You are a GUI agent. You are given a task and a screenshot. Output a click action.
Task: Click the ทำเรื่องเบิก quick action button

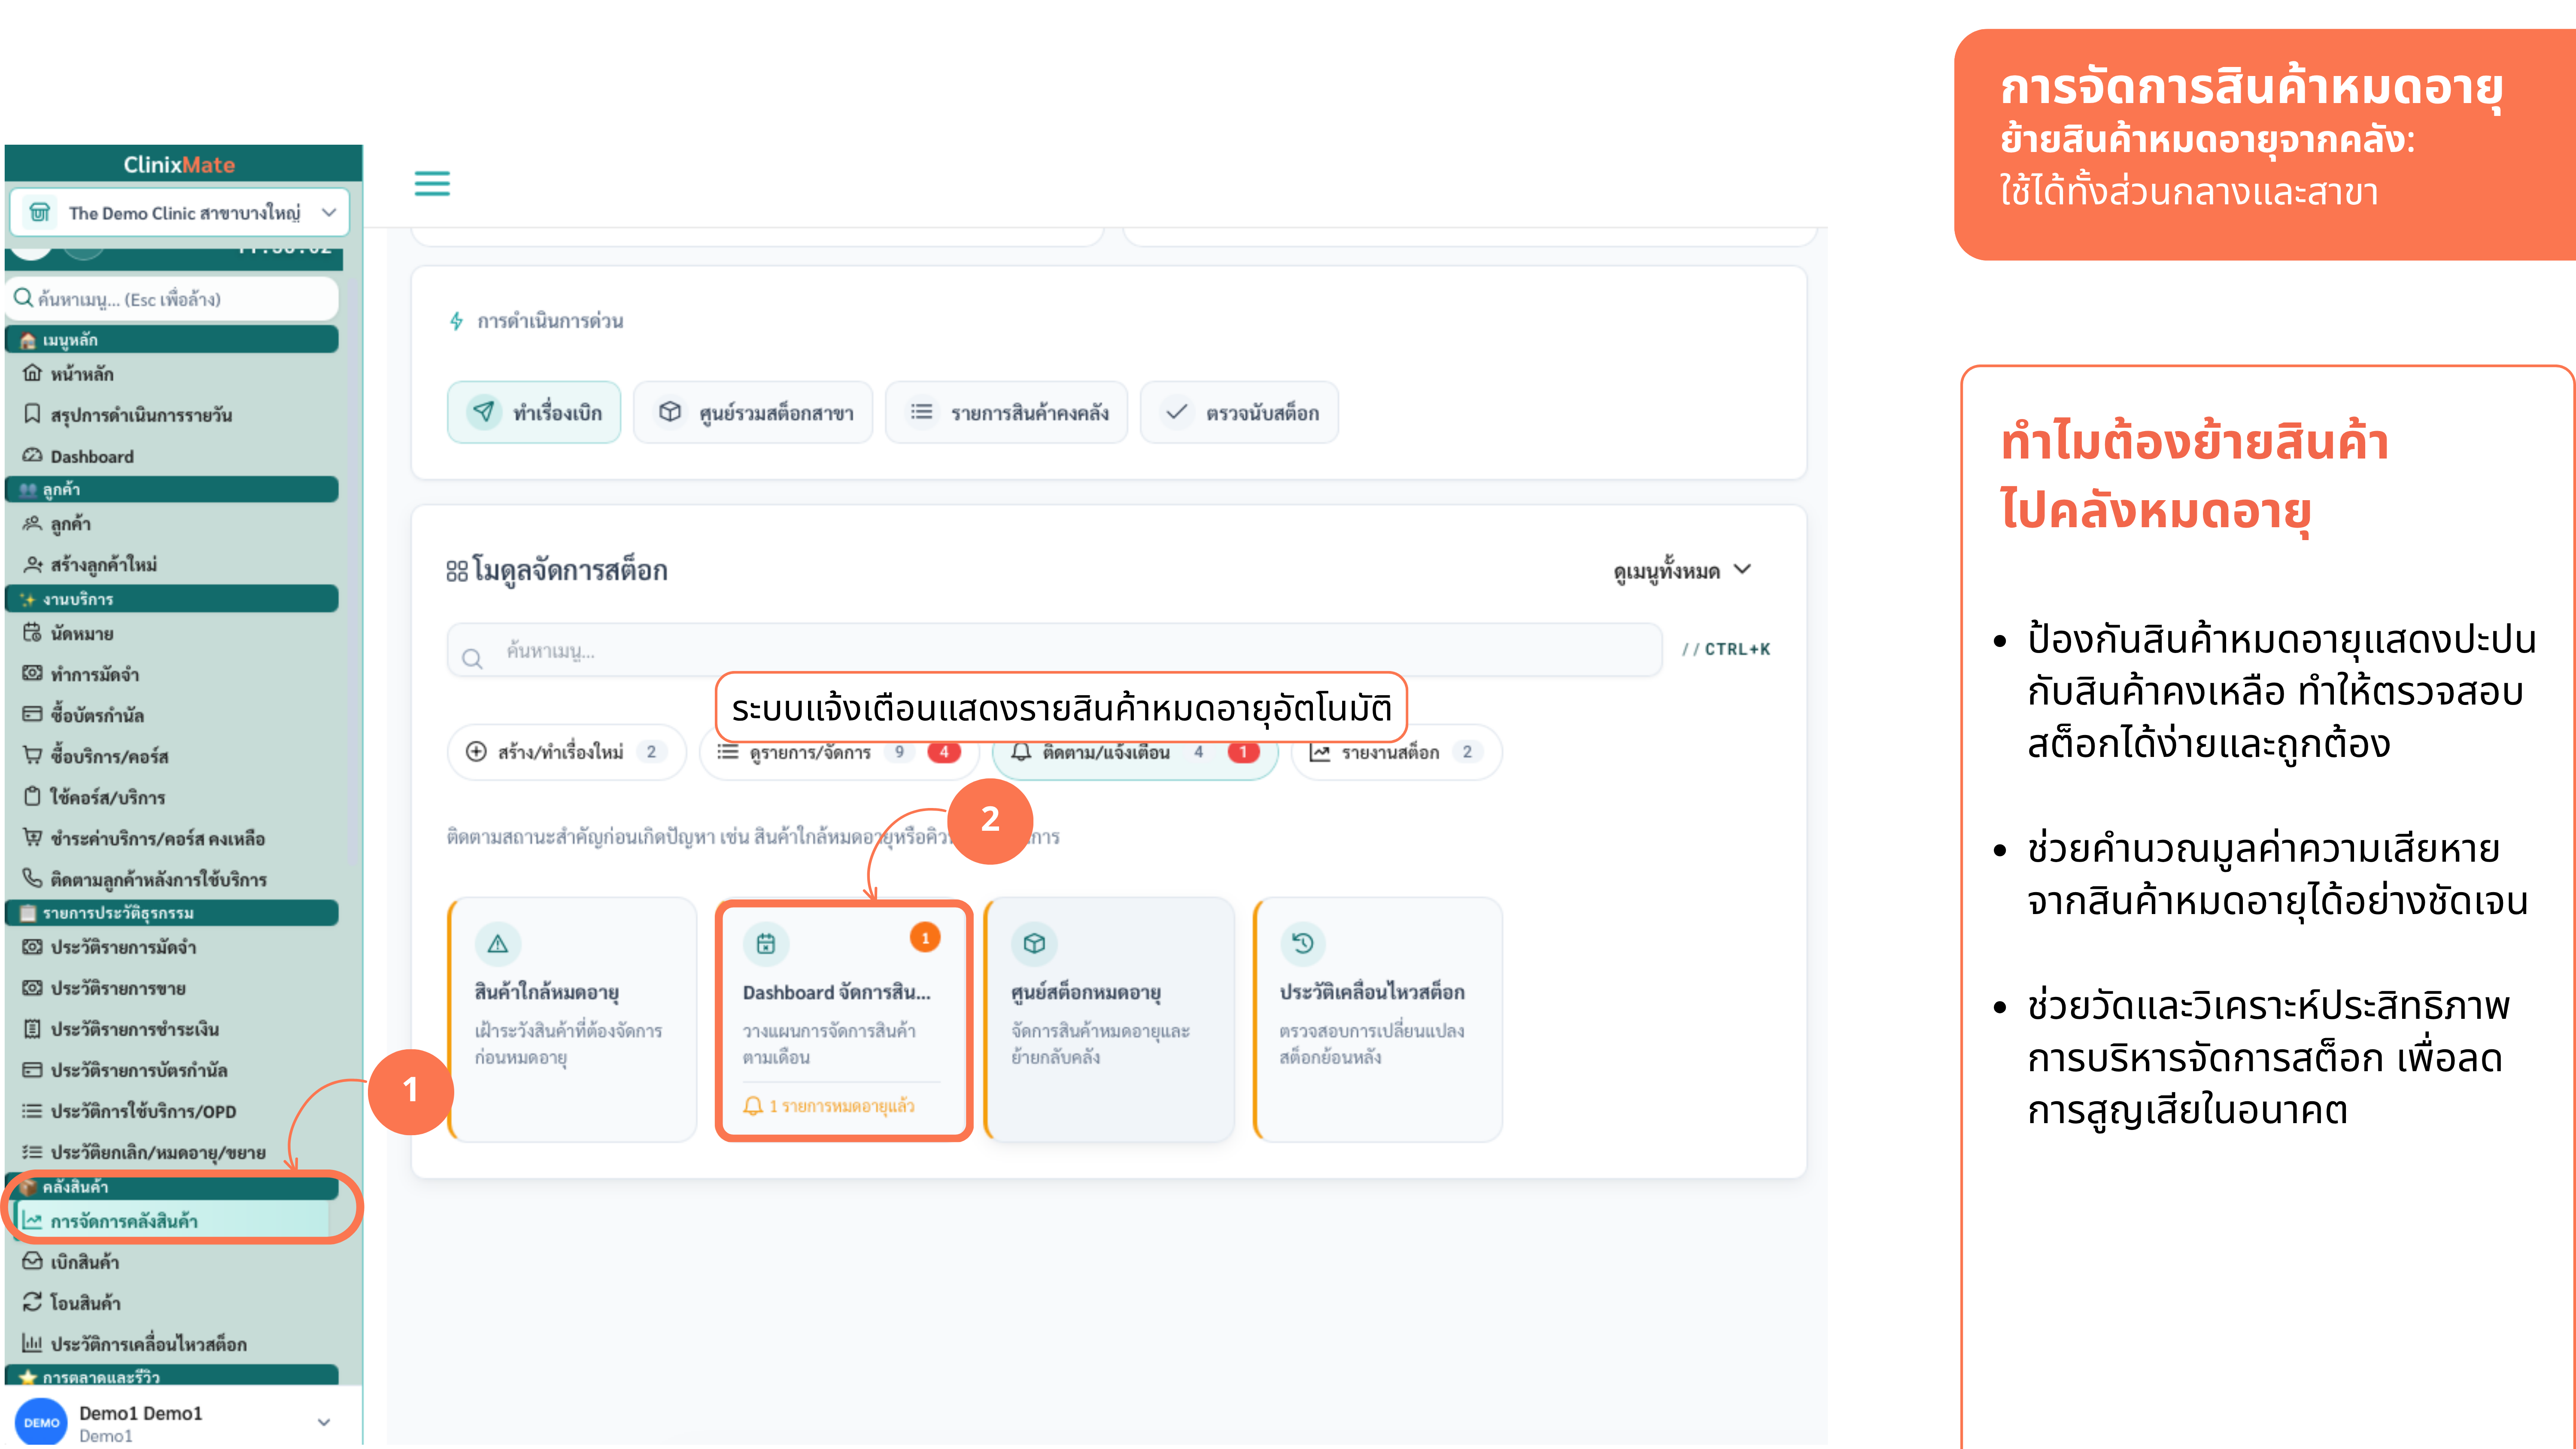coord(534,413)
